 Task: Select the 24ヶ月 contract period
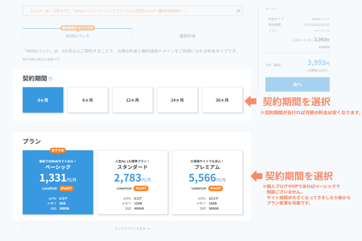click(177, 100)
